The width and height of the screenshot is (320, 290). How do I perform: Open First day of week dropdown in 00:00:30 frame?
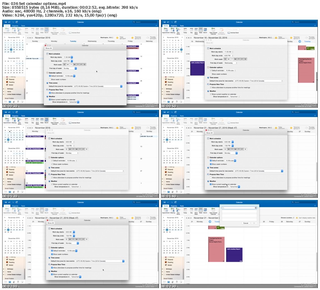pos(70,68)
